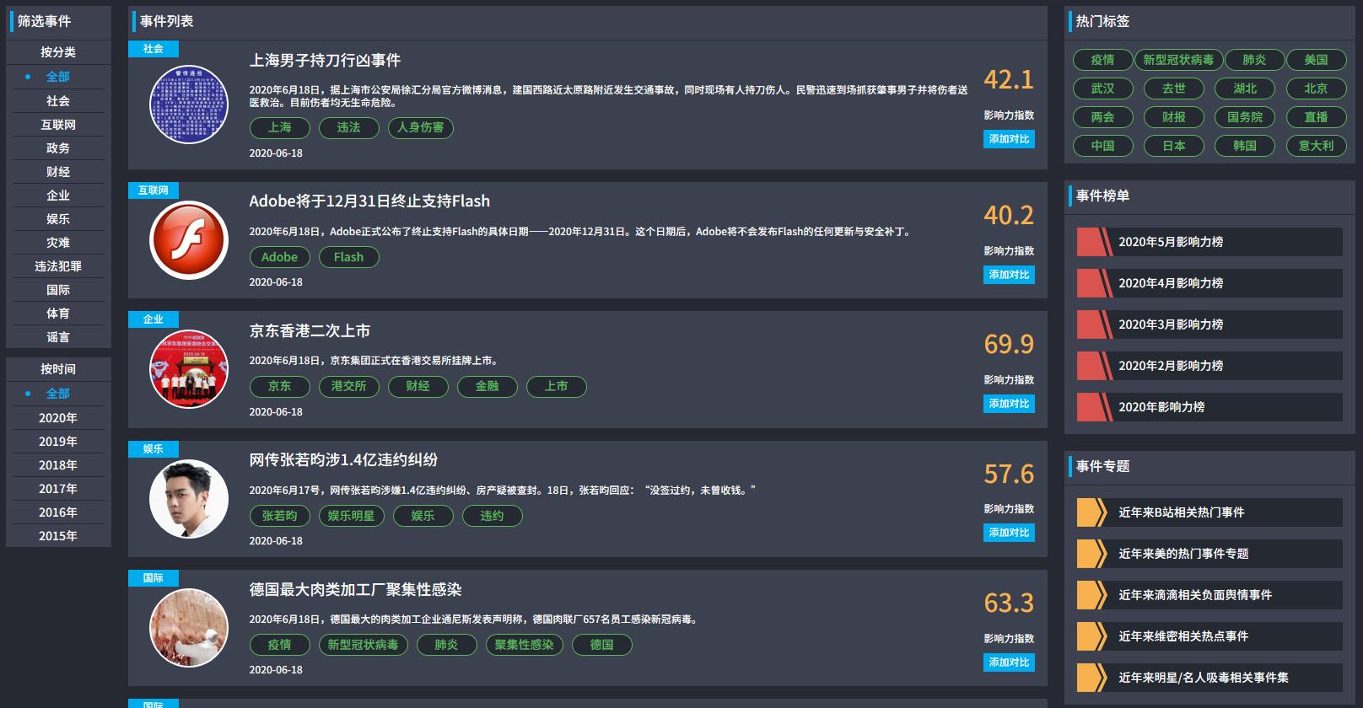Open 近年来滴滴相关负面舆情事件 topic
The width and height of the screenshot is (1363, 708).
[x=1209, y=595]
